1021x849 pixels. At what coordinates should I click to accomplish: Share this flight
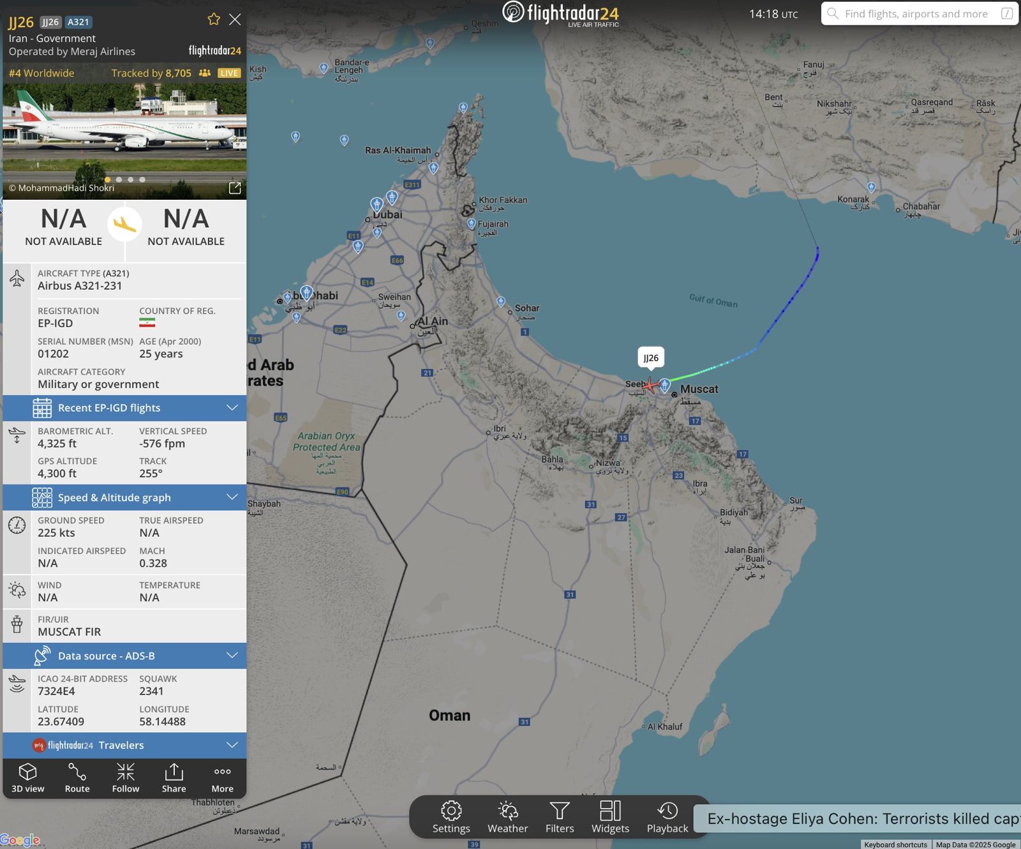[x=174, y=778]
